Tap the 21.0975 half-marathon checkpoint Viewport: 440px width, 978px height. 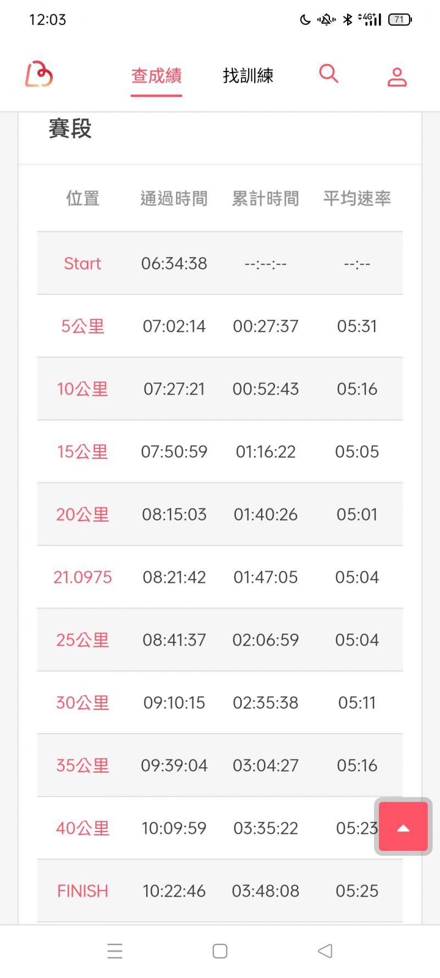pyautogui.click(x=82, y=577)
